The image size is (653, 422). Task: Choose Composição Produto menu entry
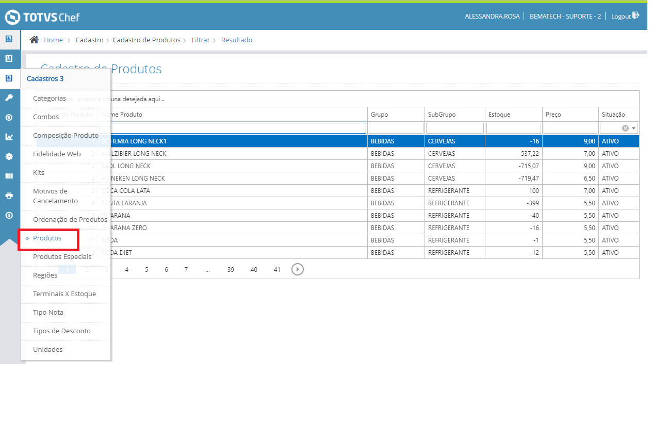[66, 135]
